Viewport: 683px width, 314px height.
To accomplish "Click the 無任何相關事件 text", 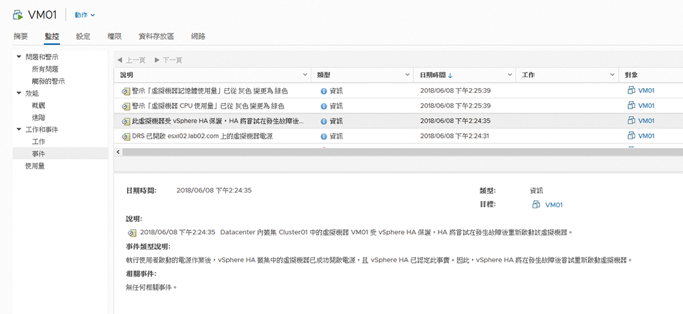I will point(151,287).
